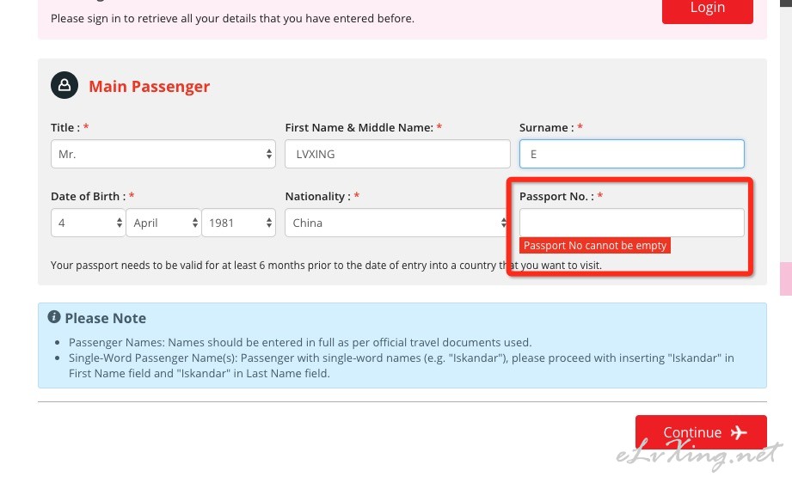Click the 'Passport No cannot be empty' error
Viewport: 792px width, 483px height.
click(595, 245)
